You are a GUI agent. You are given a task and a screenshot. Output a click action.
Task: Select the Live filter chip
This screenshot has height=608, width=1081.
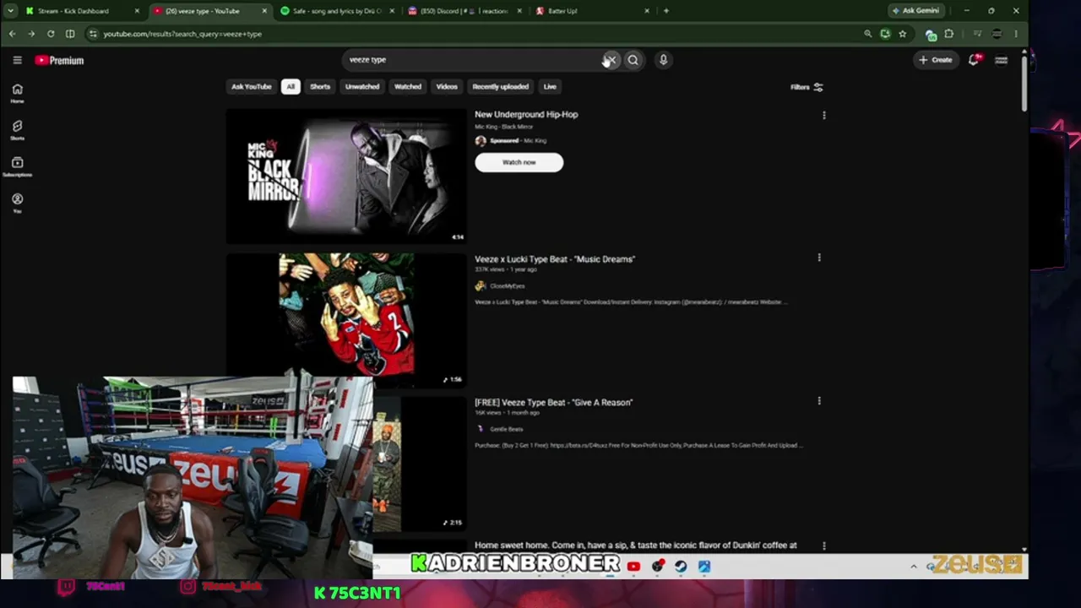550,86
